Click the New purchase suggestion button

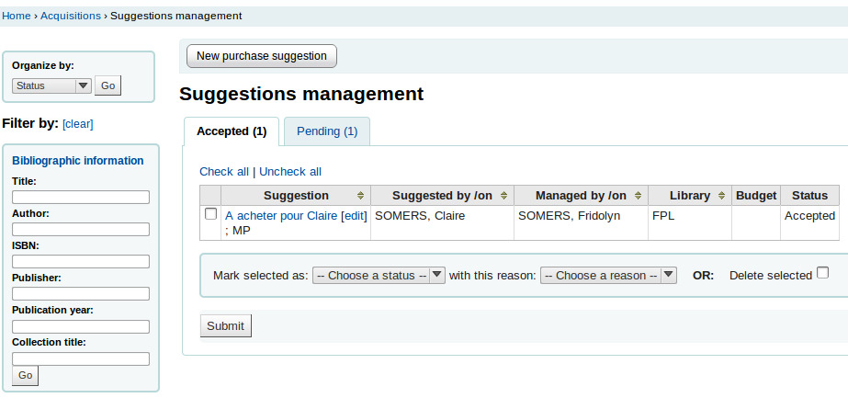pyautogui.click(x=262, y=56)
